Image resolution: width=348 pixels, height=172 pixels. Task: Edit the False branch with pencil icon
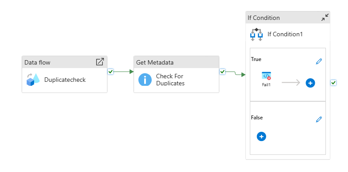319,120
